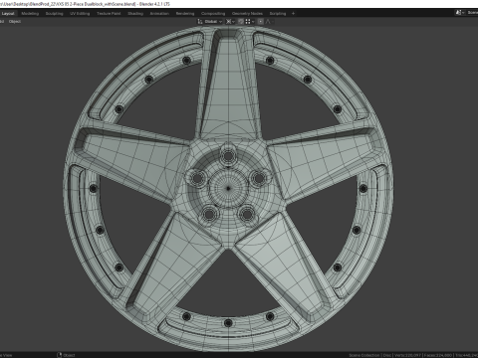Switch to the Layout workspace tab
Screen dimensions: 478x358
8,14
